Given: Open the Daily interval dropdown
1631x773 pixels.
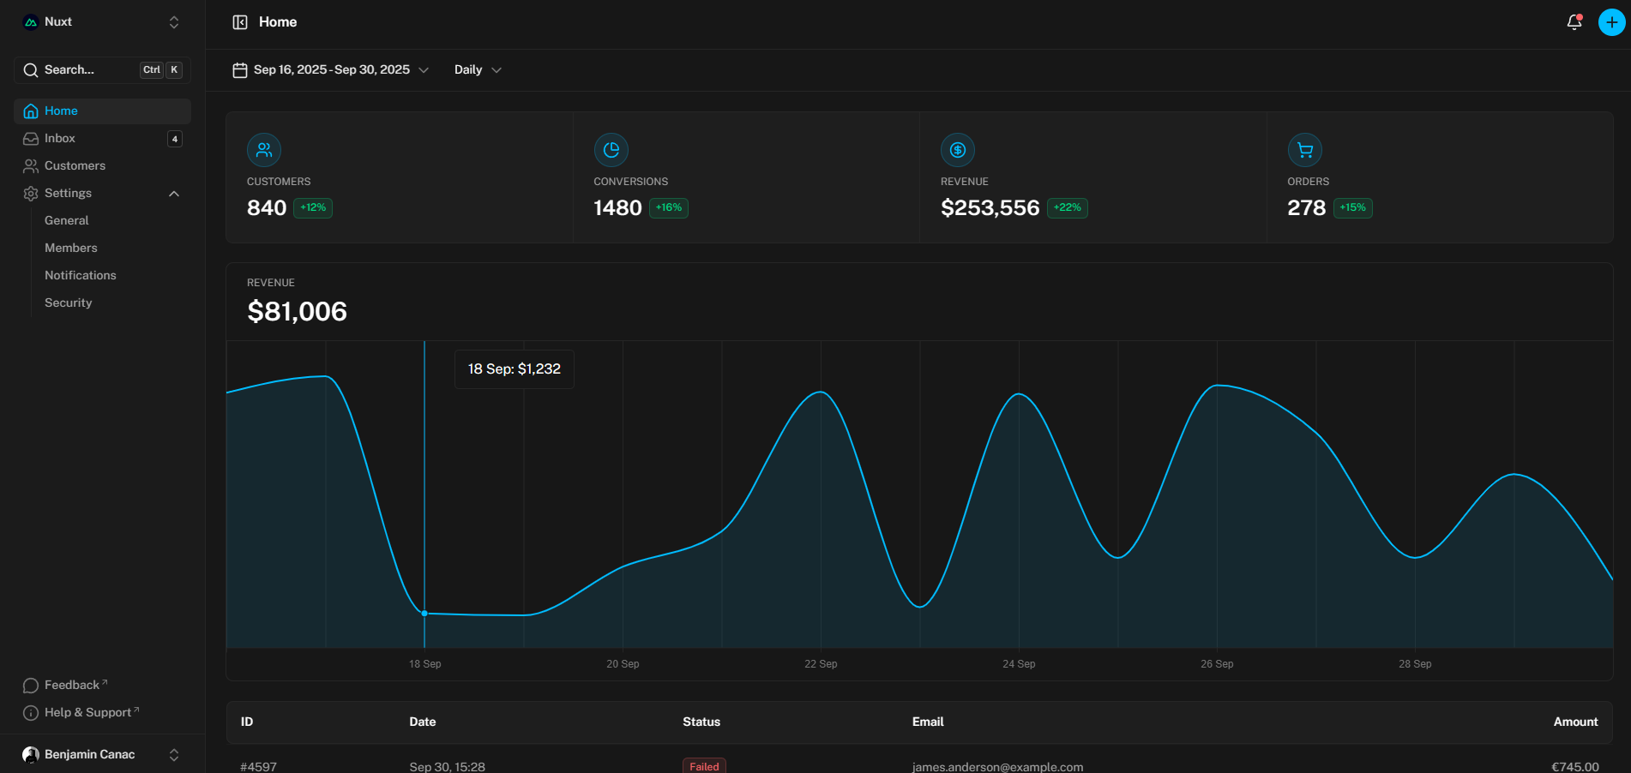Looking at the screenshot, I should [477, 69].
